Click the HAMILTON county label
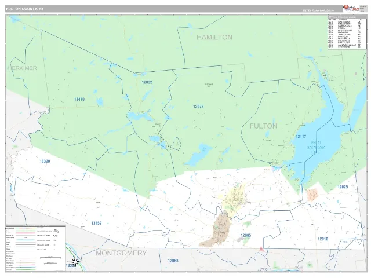 click(x=214, y=37)
